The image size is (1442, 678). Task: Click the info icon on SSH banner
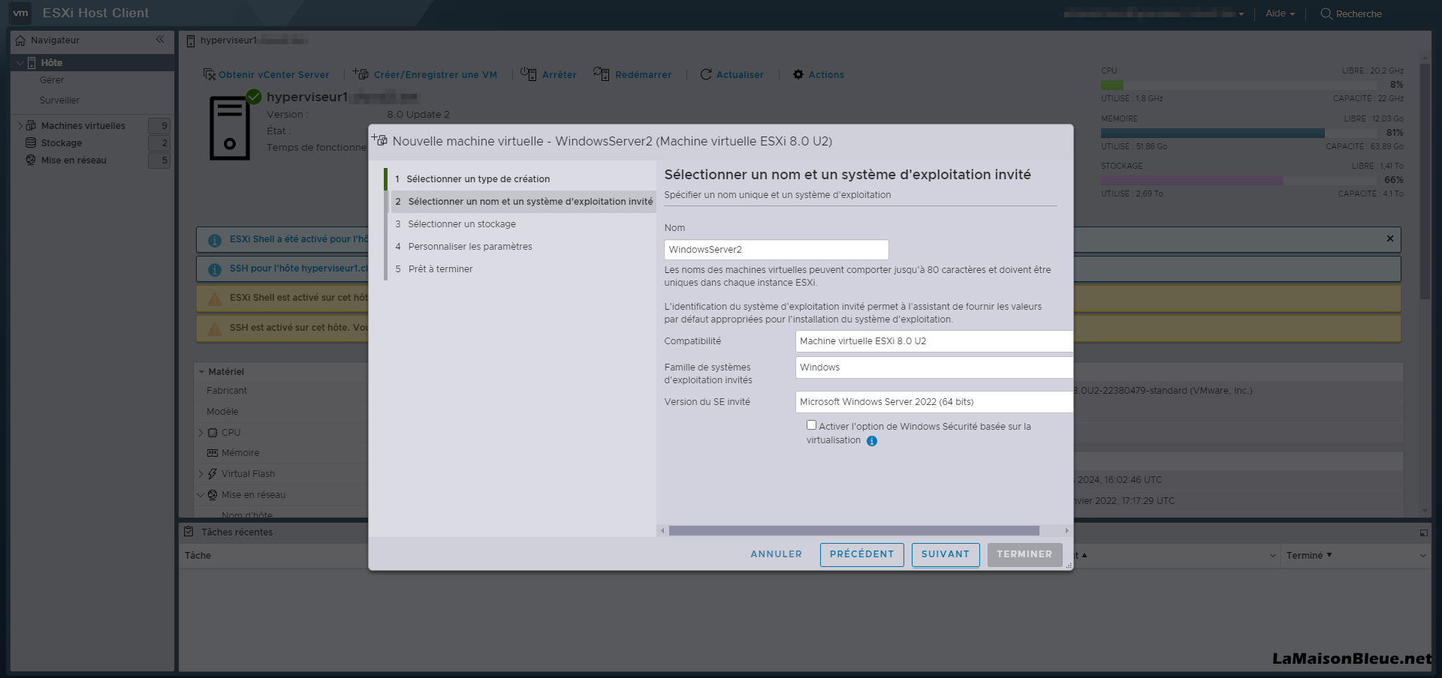tap(215, 269)
